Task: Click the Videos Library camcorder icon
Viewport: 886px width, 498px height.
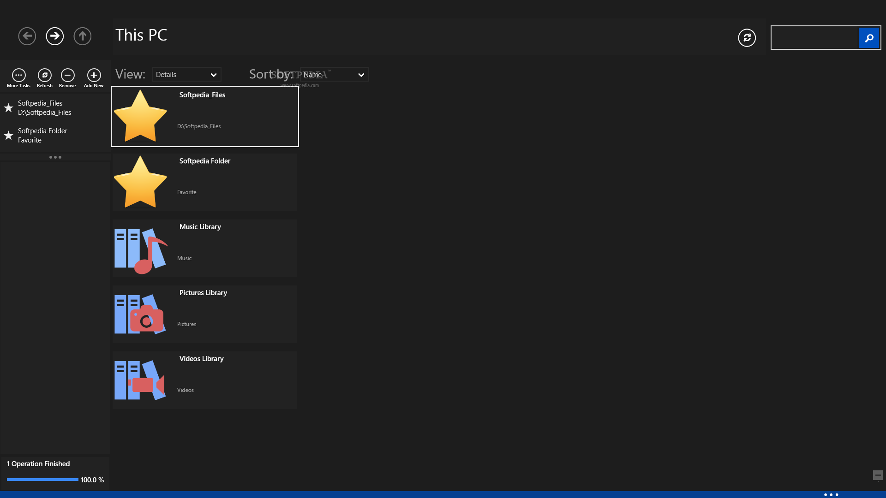Action: click(140, 380)
